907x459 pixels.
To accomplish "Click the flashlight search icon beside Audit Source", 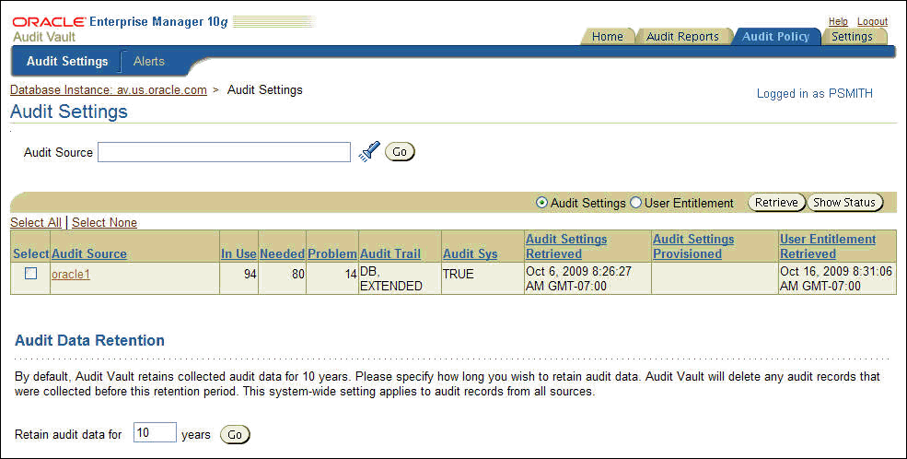I will point(369,152).
